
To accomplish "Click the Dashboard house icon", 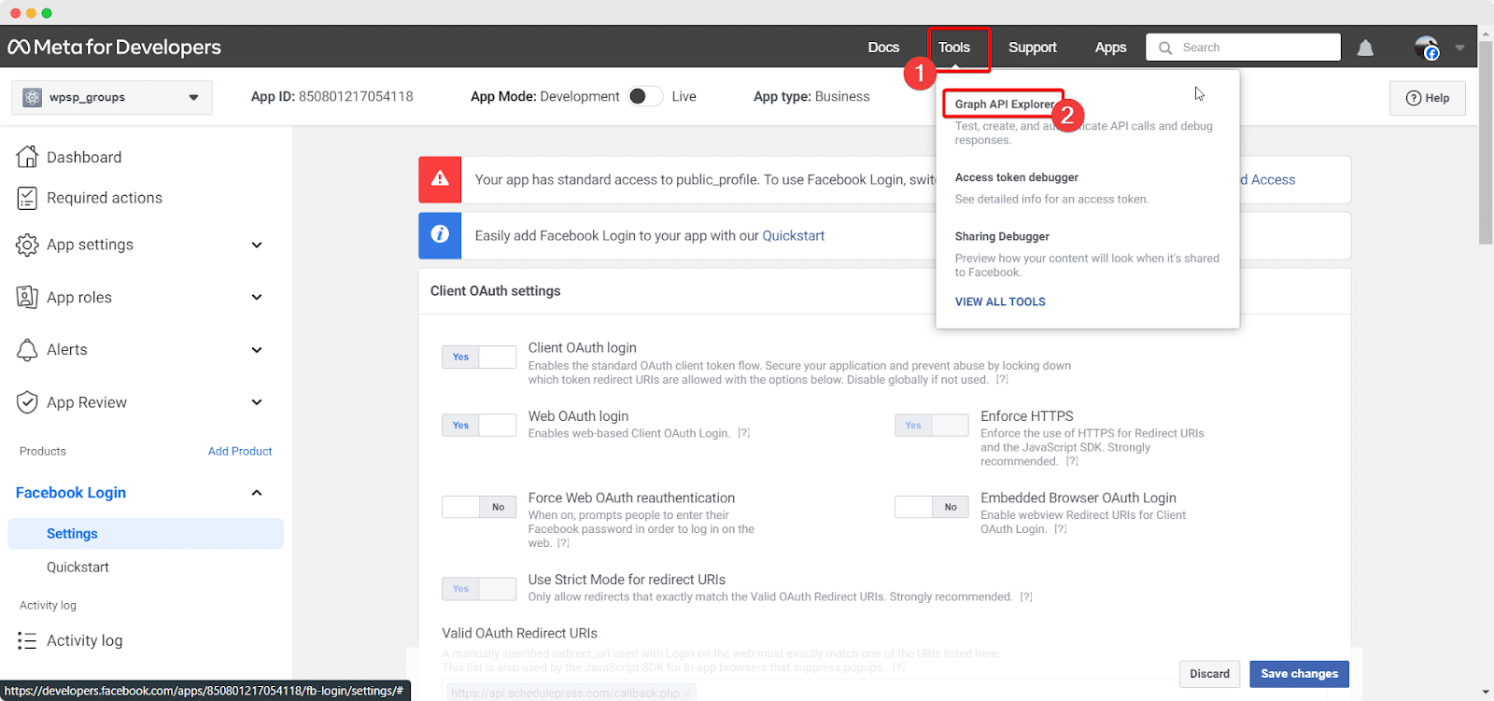I will point(27,157).
